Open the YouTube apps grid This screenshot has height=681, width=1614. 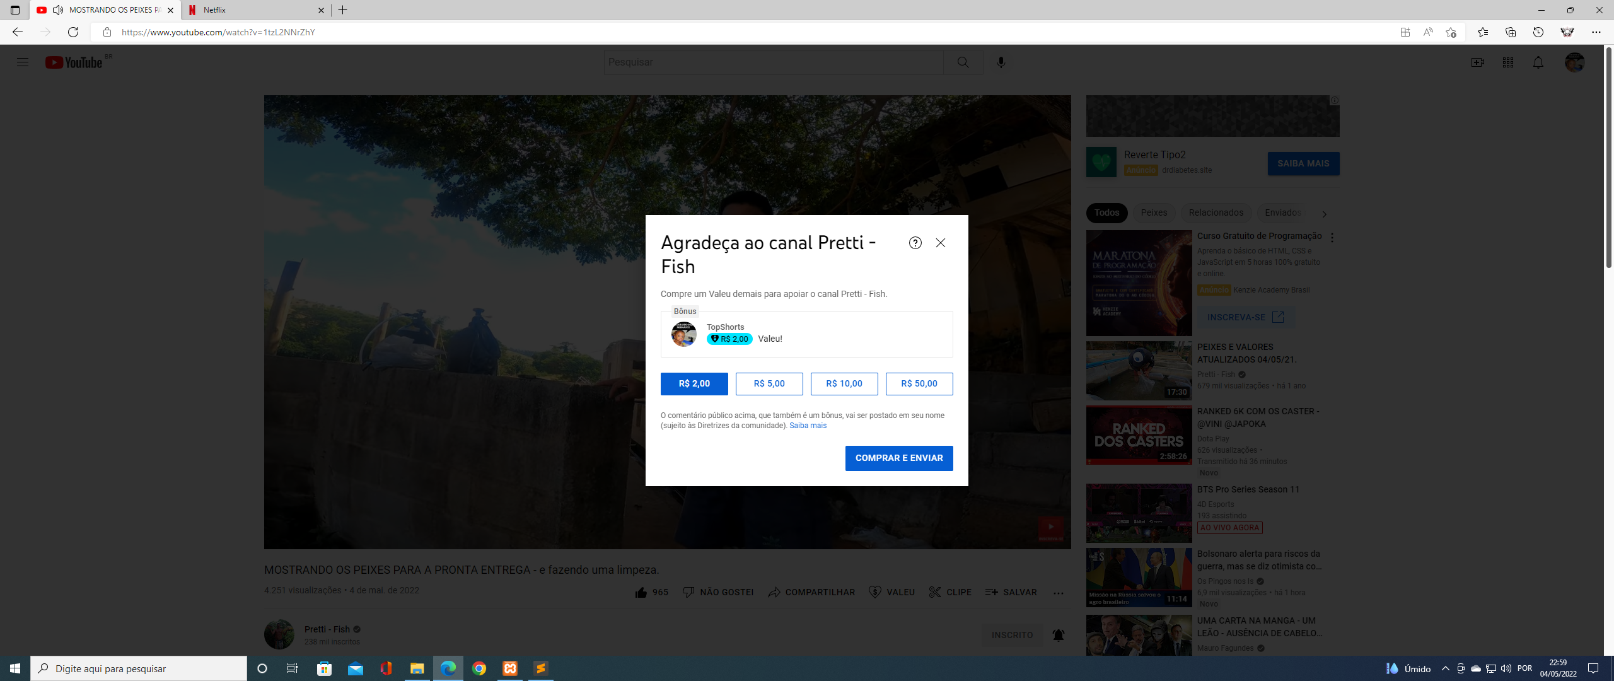[1507, 62]
